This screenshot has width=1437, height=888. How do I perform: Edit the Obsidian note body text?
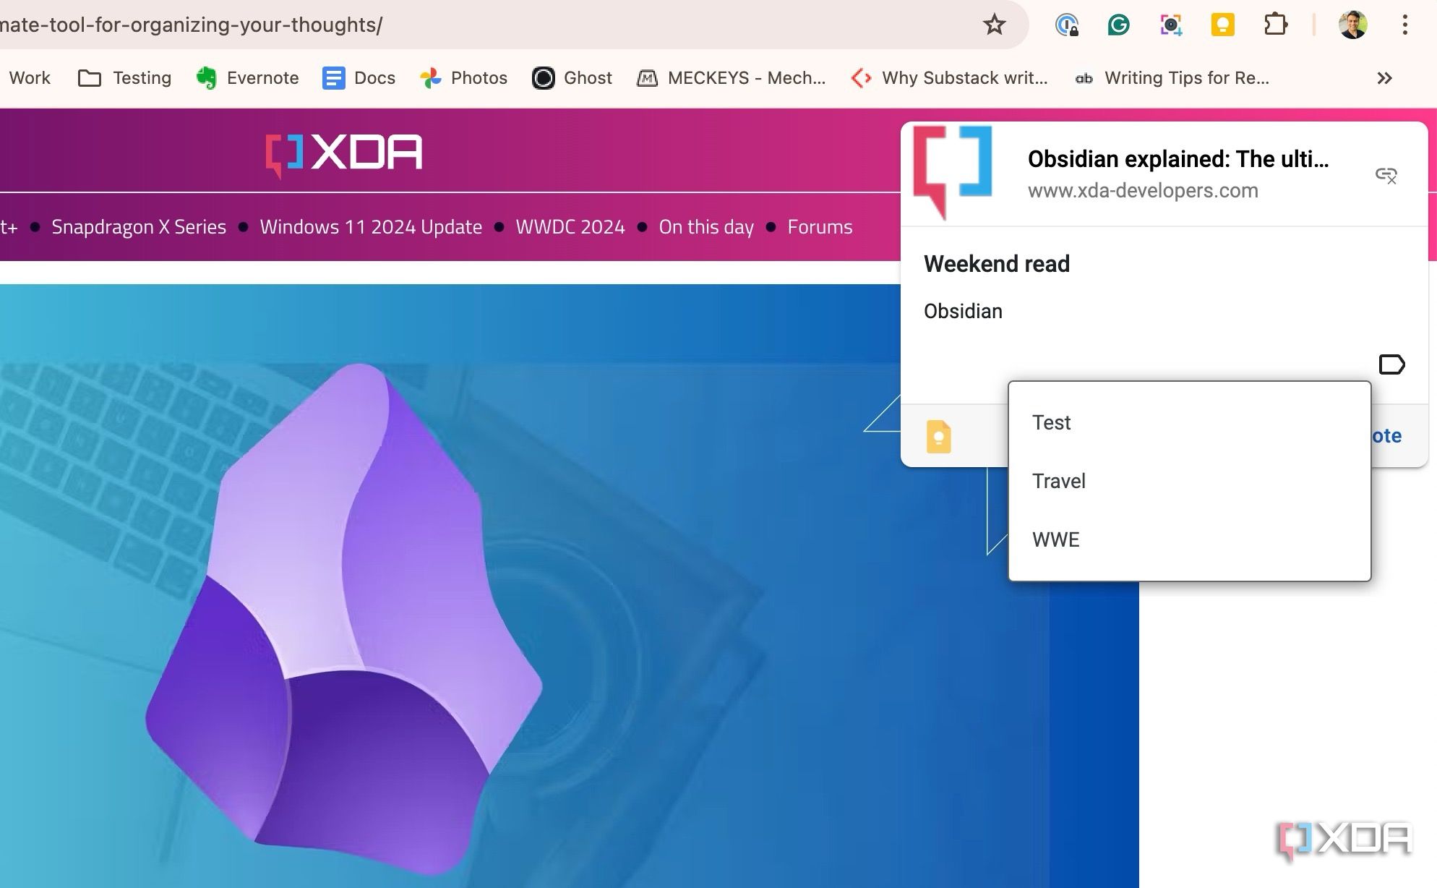(963, 312)
